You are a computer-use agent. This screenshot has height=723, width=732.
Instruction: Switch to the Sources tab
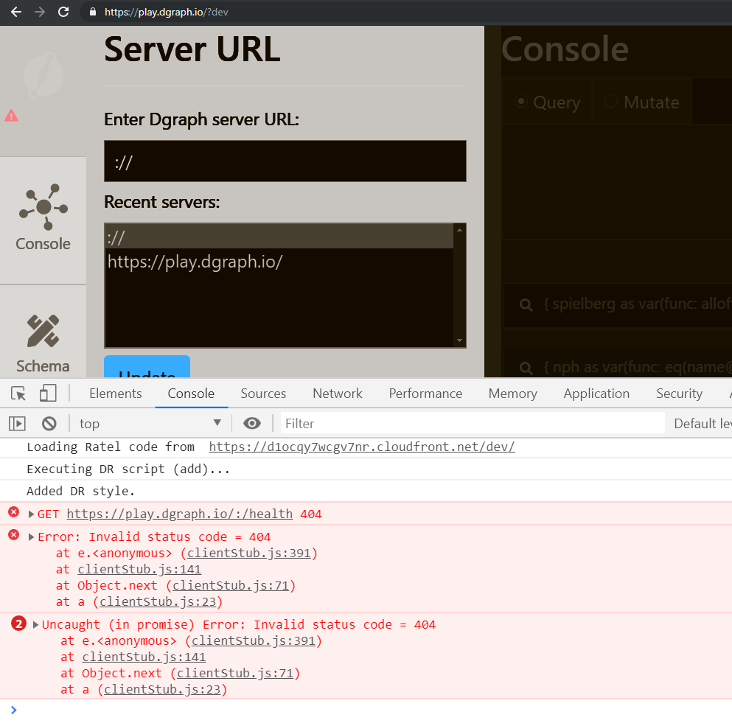263,394
